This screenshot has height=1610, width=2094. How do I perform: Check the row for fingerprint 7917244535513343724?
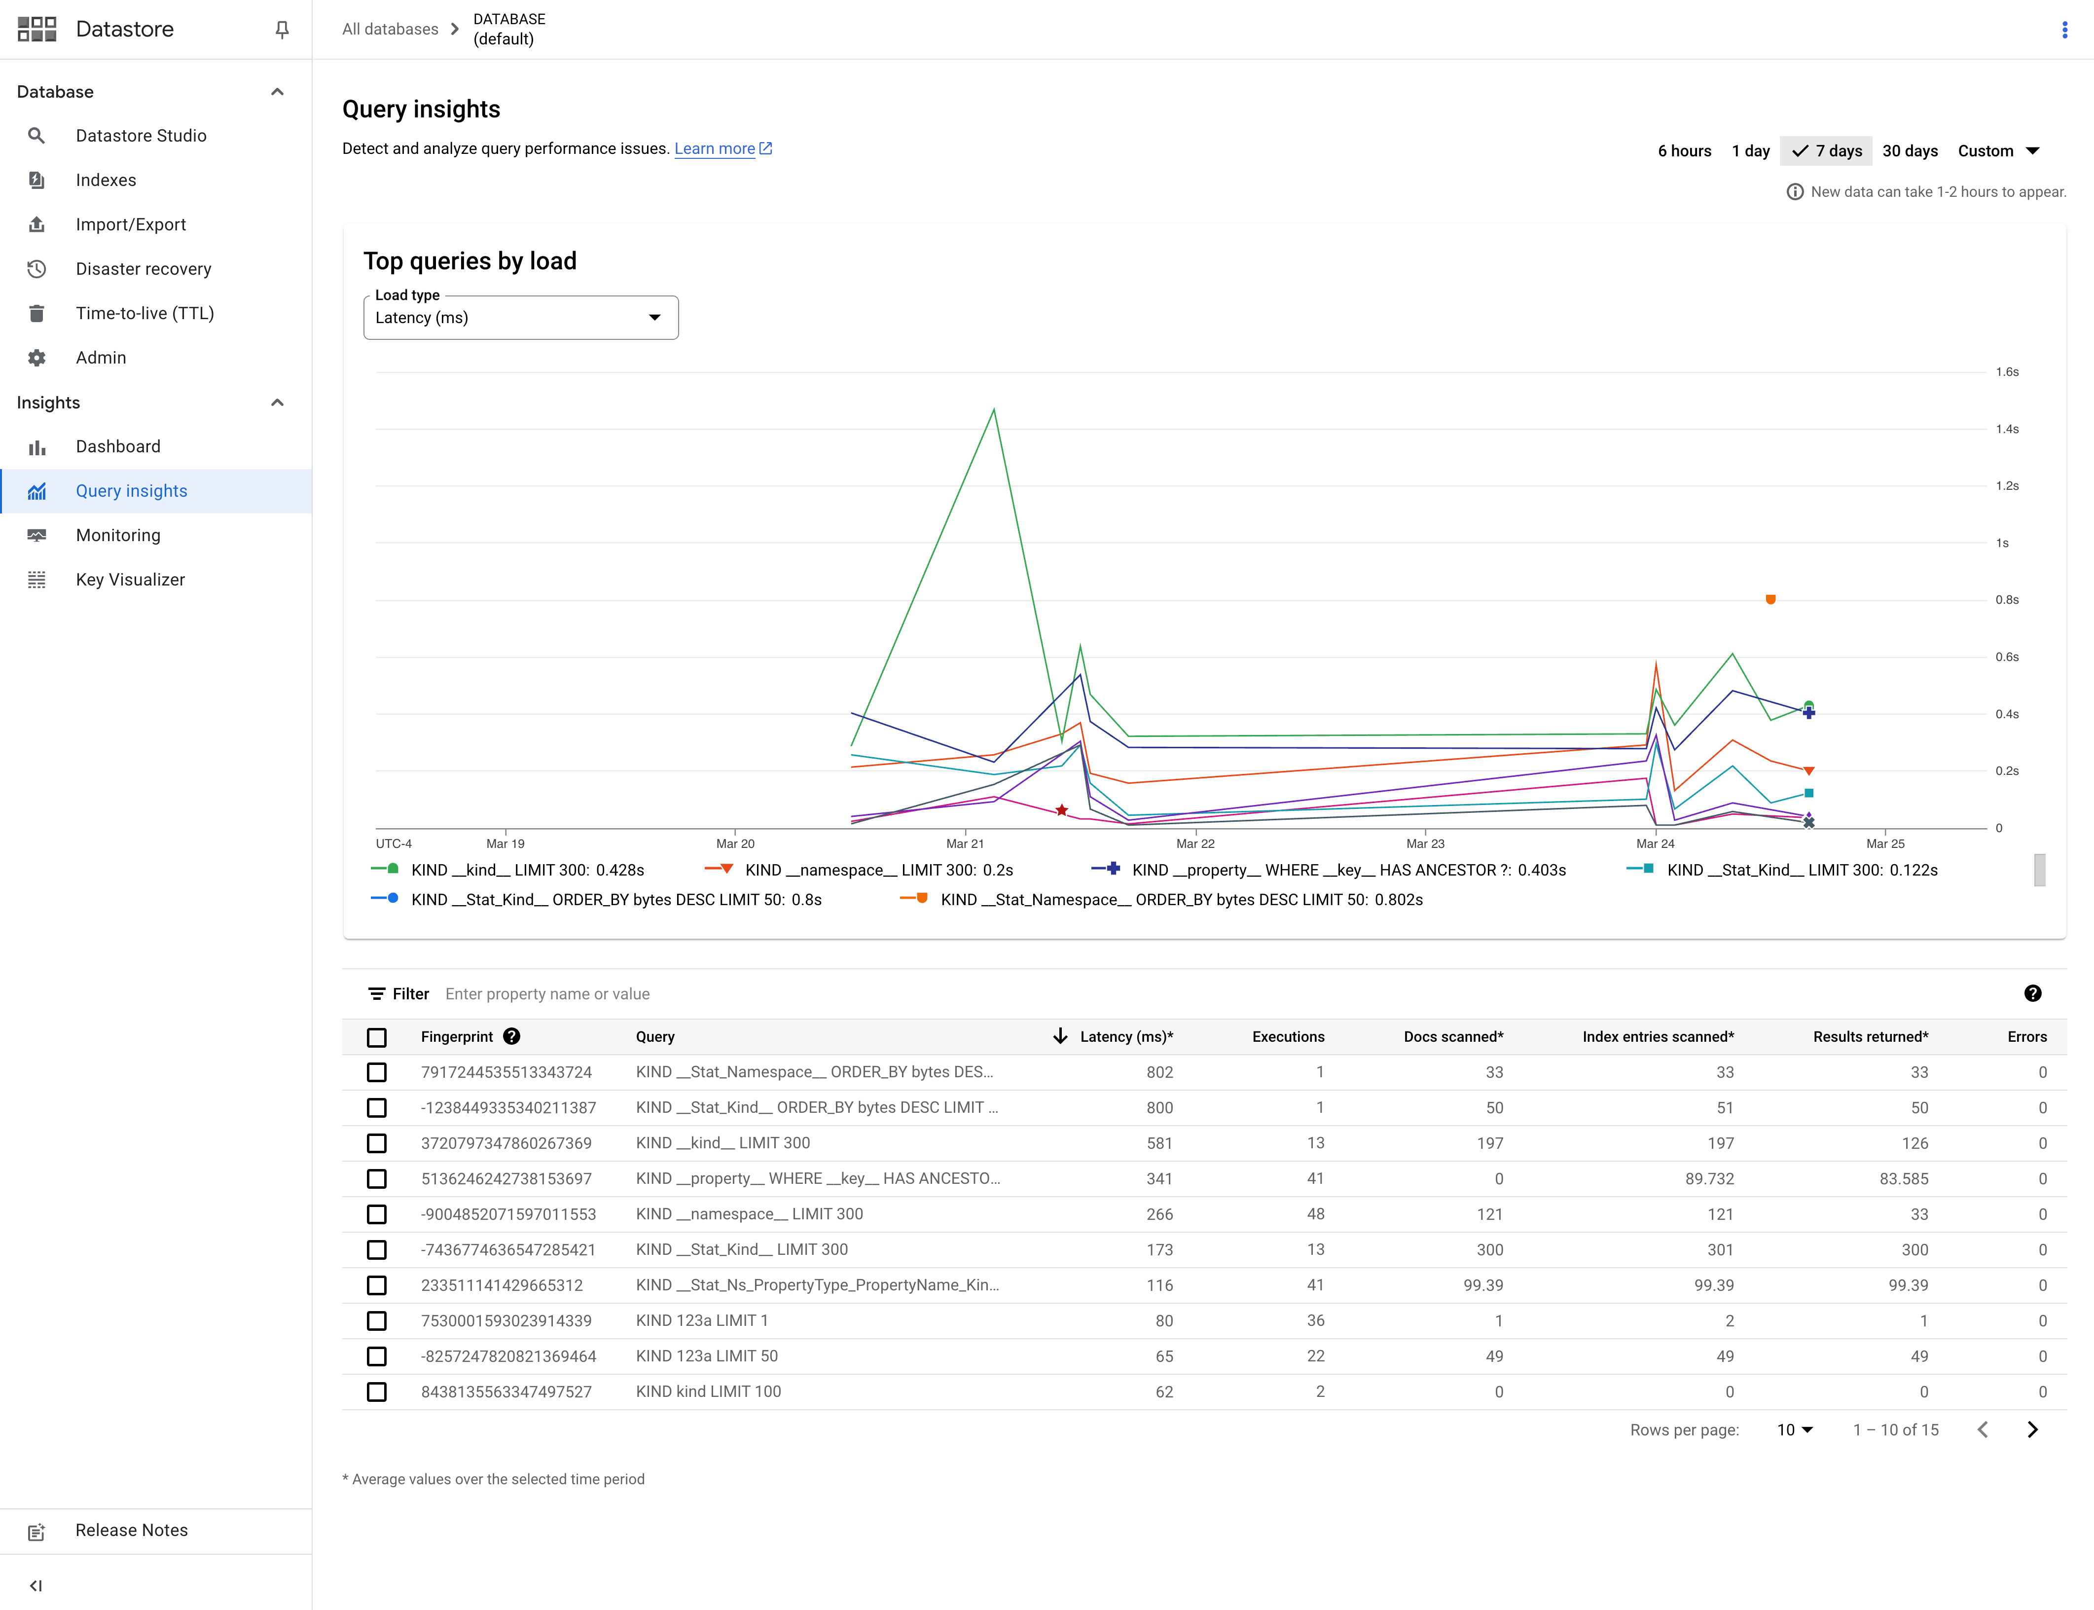[x=376, y=1072]
